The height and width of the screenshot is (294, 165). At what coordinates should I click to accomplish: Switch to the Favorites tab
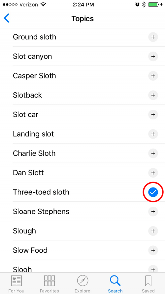49,283
